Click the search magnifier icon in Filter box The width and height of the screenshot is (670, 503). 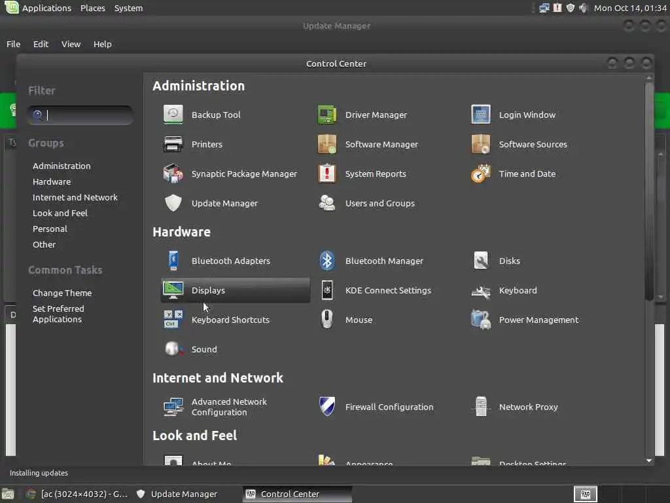click(x=37, y=115)
